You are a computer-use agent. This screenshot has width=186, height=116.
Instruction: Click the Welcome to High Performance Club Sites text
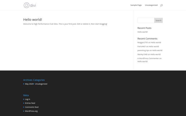(41, 24)
